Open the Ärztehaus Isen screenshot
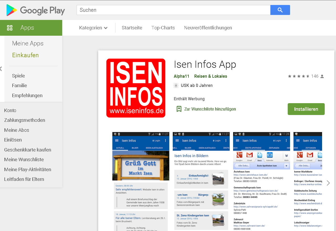The image size is (336, 231). 261,181
